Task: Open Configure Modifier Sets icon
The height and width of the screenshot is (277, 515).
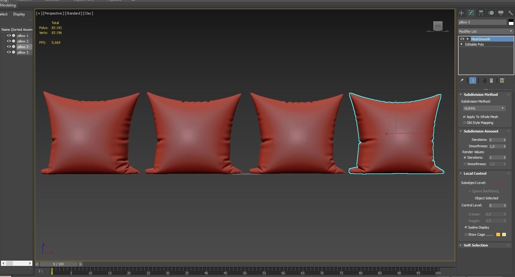Action: [x=502, y=80]
